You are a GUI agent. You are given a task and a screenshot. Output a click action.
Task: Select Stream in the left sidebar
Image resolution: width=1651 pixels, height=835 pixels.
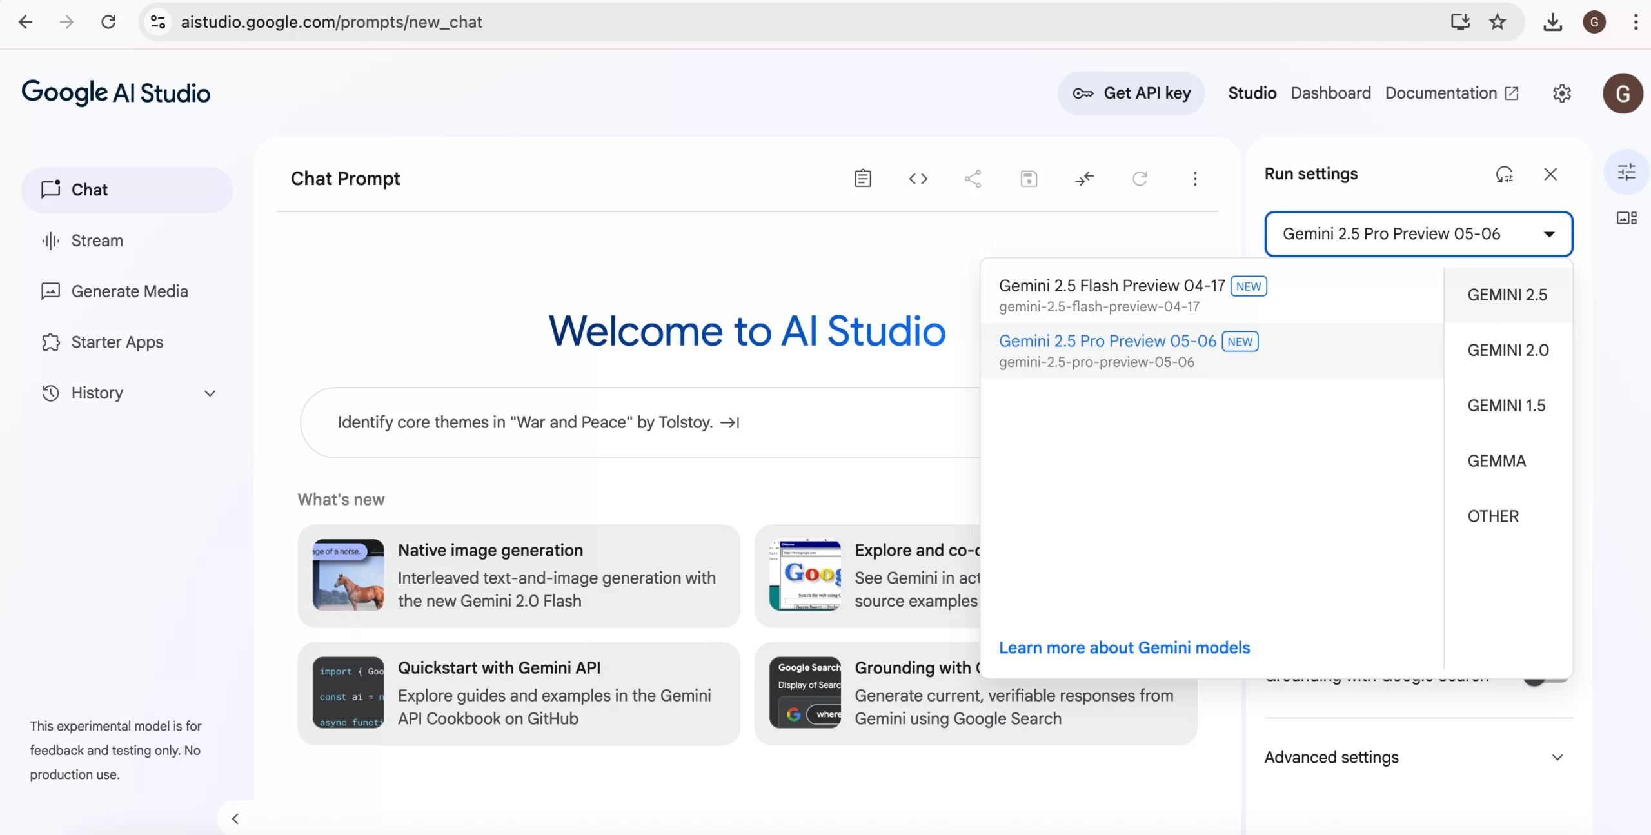(127, 241)
